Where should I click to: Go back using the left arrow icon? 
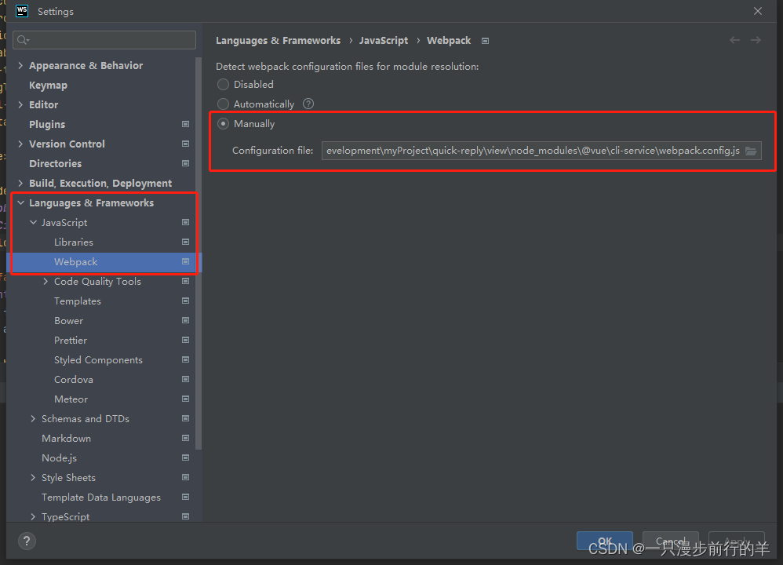point(734,40)
